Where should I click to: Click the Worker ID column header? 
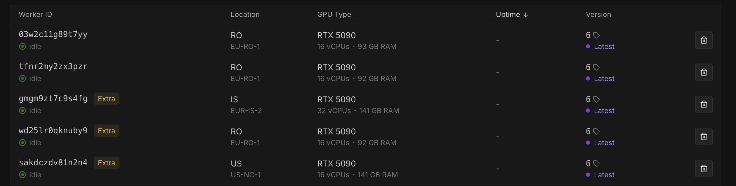pos(35,15)
